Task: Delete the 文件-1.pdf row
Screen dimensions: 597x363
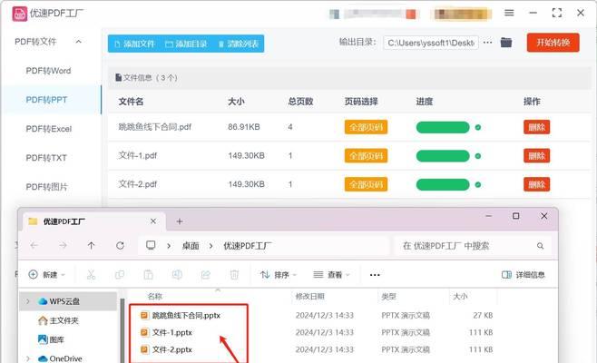Action: [536, 156]
